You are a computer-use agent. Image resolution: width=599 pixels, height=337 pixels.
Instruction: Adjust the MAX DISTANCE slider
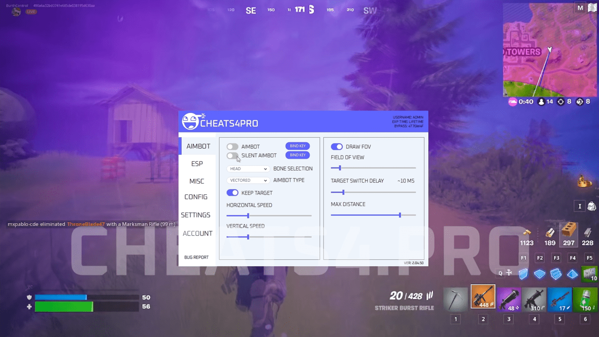[373, 215]
